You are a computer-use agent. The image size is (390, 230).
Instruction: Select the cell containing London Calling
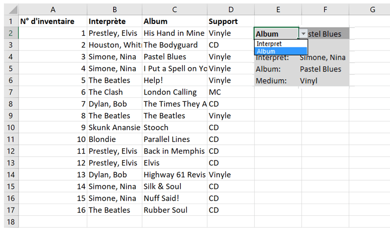[x=174, y=92]
